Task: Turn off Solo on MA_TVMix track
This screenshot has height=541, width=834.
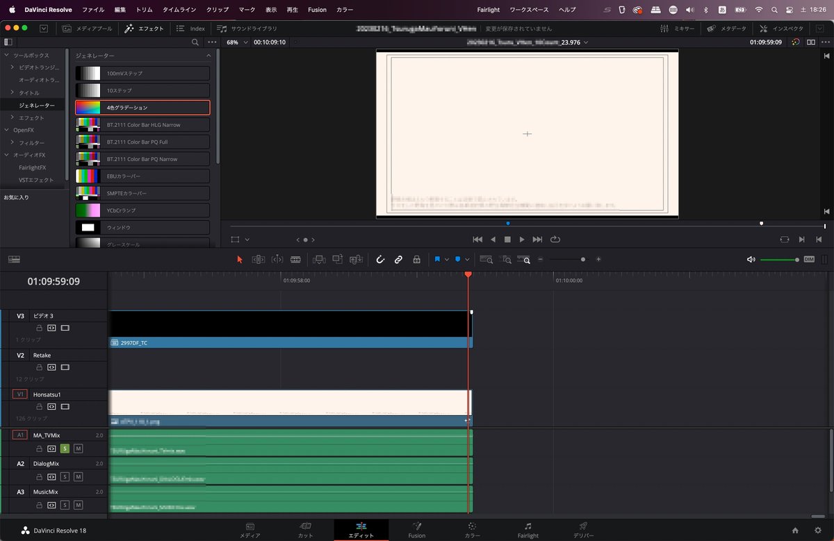Action: pos(65,448)
